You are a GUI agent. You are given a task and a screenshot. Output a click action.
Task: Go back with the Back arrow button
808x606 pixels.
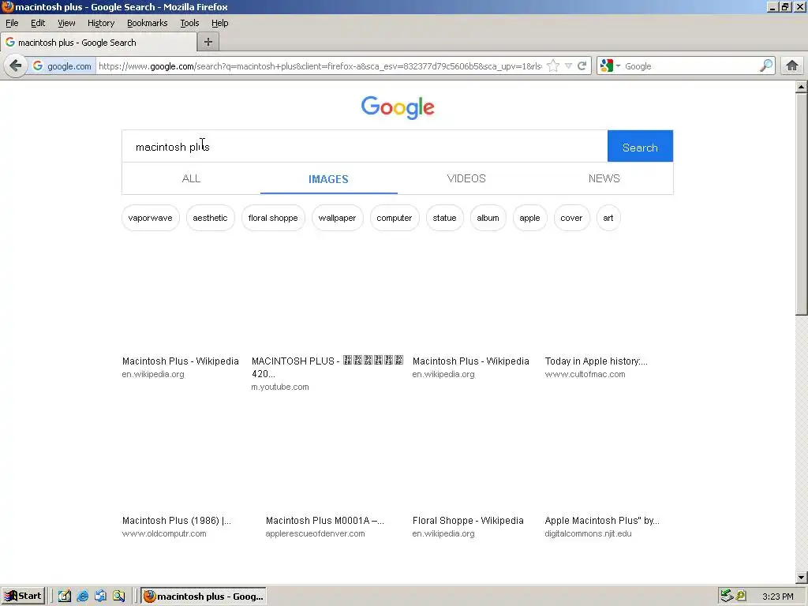[16, 66]
